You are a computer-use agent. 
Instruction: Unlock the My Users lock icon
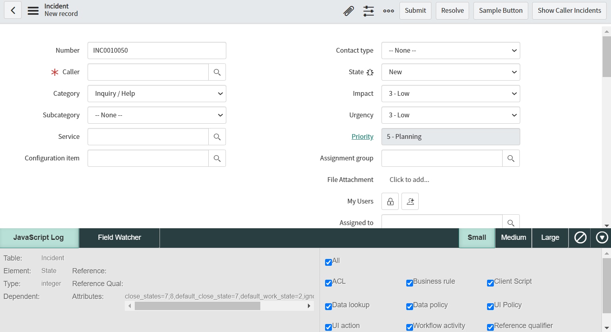(x=390, y=202)
